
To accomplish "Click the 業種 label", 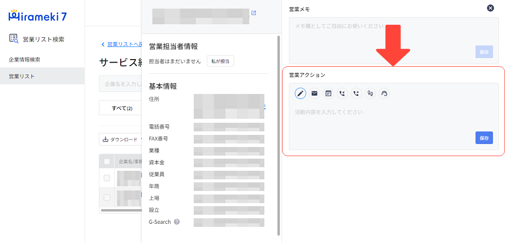I will click(x=154, y=151).
